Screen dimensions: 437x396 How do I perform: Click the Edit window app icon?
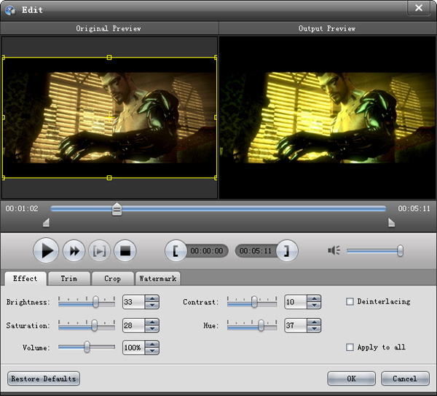point(10,10)
